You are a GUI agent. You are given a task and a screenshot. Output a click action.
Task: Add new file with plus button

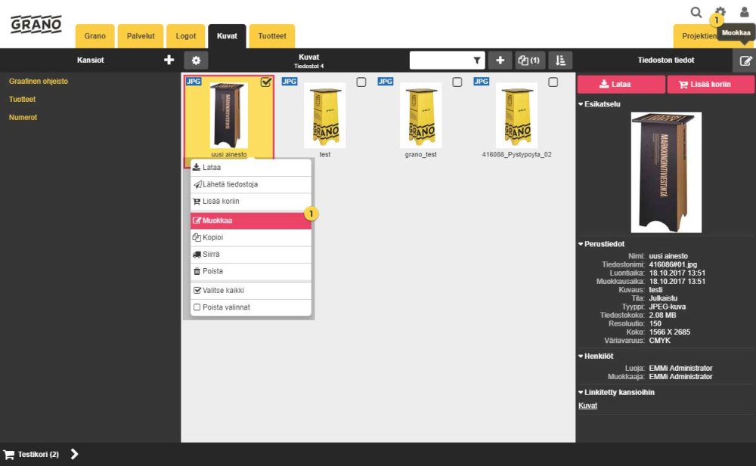pos(500,60)
